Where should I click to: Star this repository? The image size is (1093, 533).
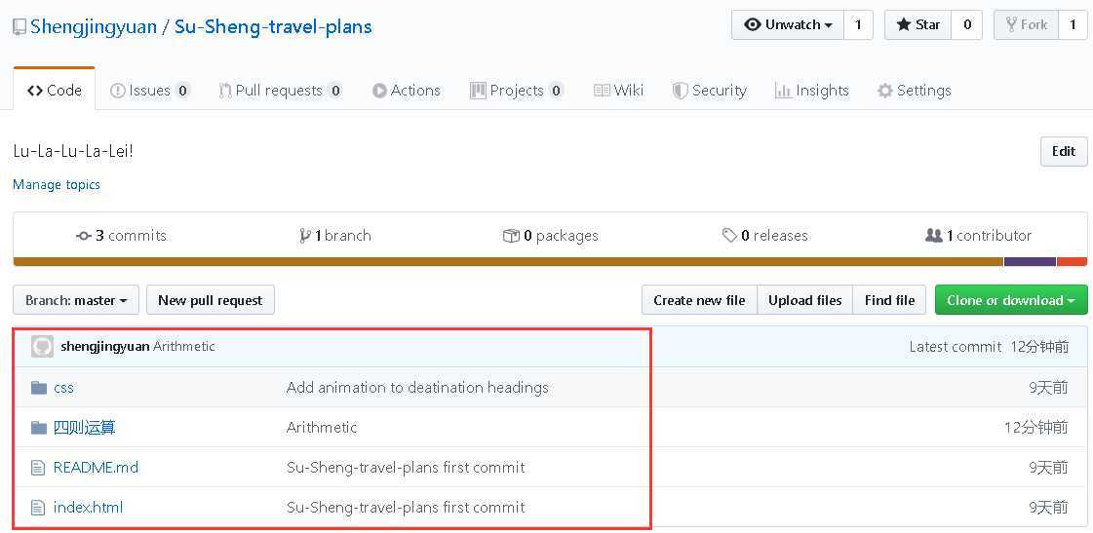click(x=918, y=25)
